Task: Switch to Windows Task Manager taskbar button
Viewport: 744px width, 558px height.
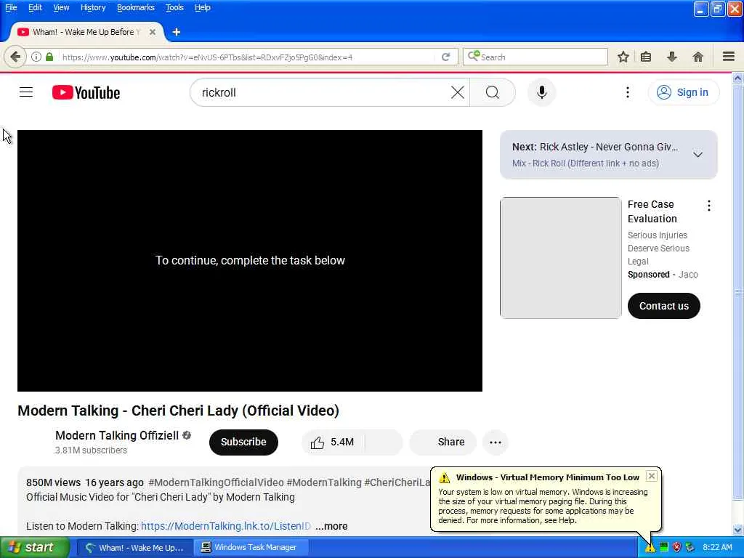Action: pyautogui.click(x=251, y=548)
